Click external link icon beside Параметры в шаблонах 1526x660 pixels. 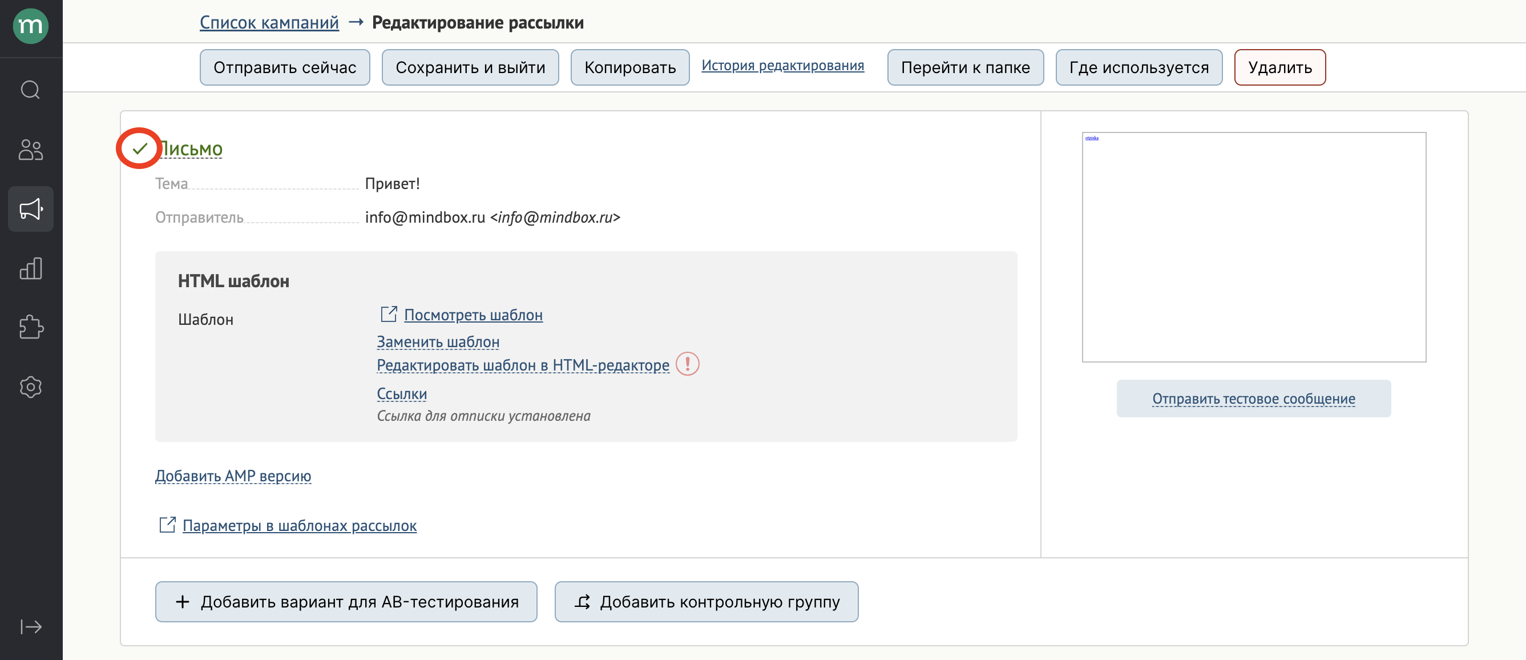[168, 524]
